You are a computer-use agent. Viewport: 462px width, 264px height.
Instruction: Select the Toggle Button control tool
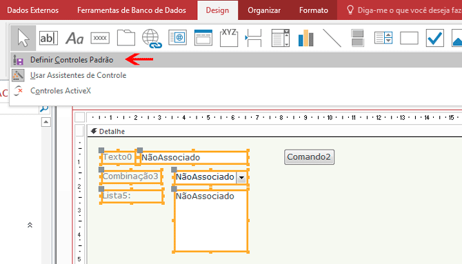(x=358, y=38)
